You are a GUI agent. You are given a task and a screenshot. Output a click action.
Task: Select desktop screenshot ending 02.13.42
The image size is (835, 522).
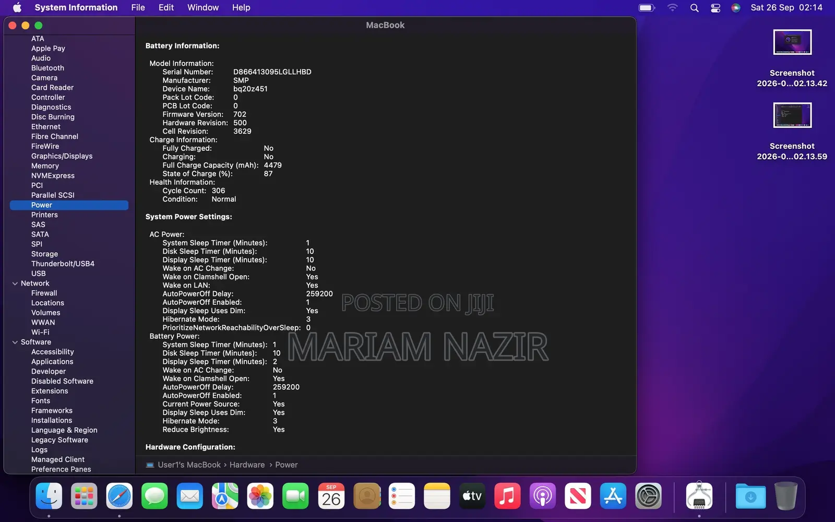[x=792, y=42]
